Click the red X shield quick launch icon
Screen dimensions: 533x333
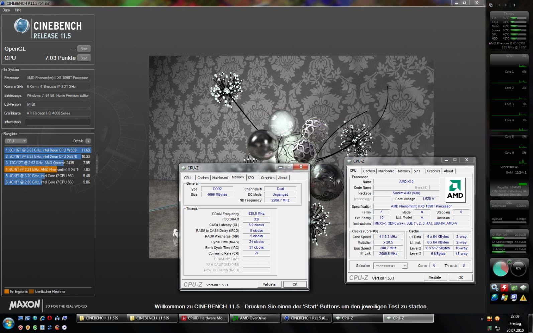[21, 328]
